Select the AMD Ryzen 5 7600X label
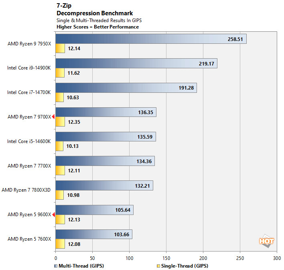Image resolution: width=284 pixels, height=270 pixels. pyautogui.click(x=29, y=239)
